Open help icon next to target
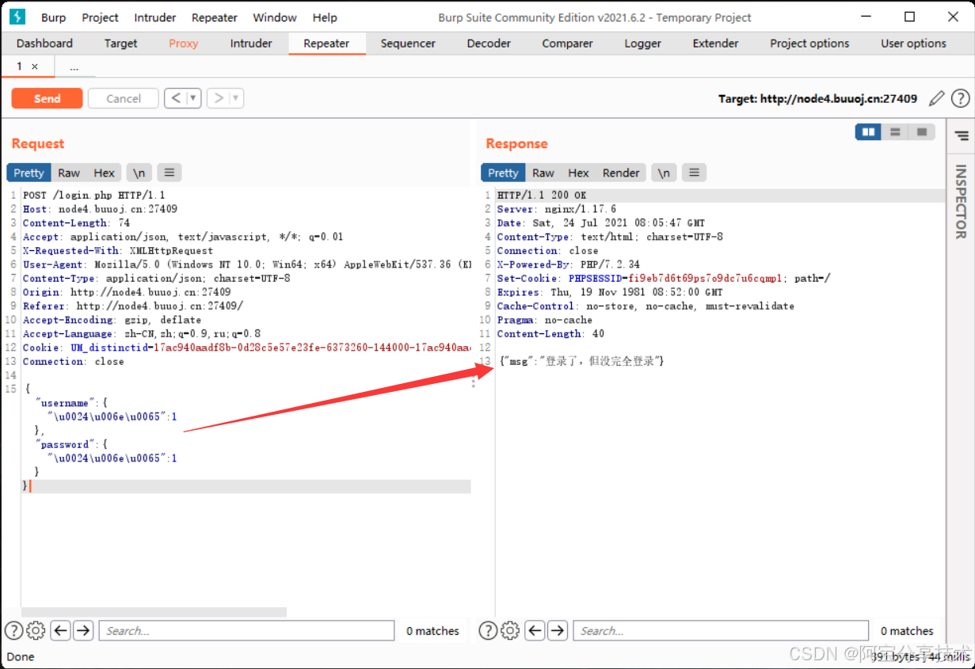 (x=960, y=98)
